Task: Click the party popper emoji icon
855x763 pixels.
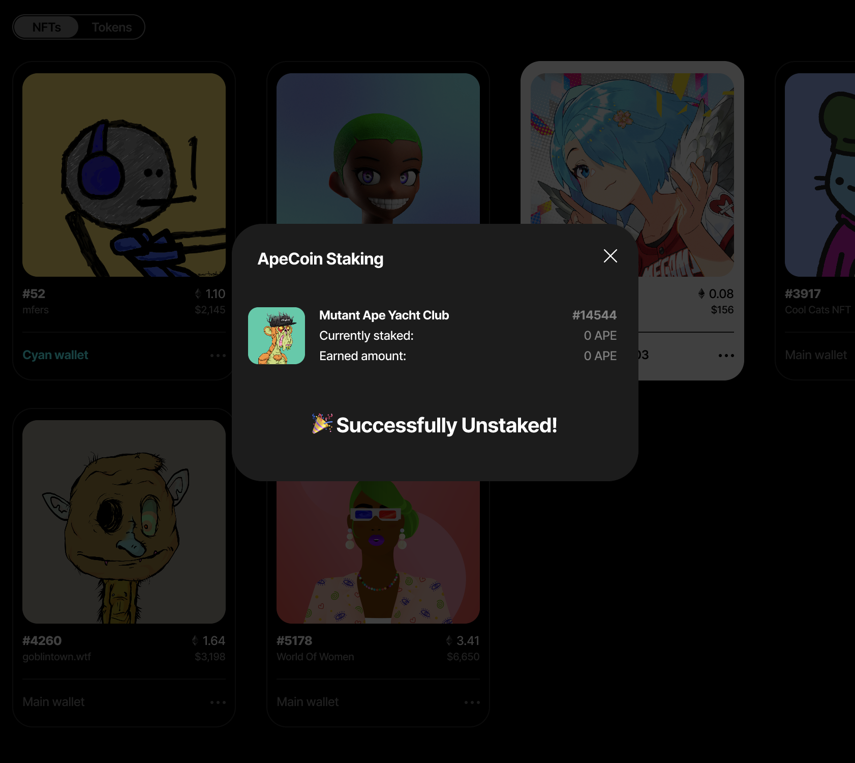Action: click(x=322, y=424)
